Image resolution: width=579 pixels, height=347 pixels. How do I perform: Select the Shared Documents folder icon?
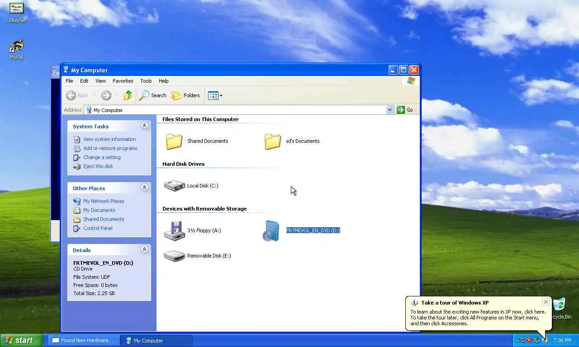tap(174, 141)
